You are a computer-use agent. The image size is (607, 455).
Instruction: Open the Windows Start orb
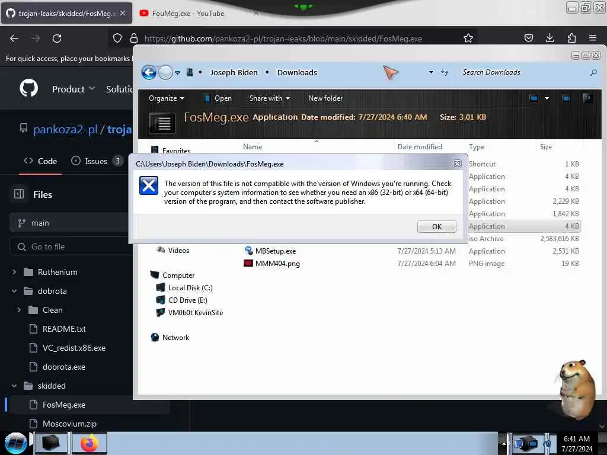(15, 443)
